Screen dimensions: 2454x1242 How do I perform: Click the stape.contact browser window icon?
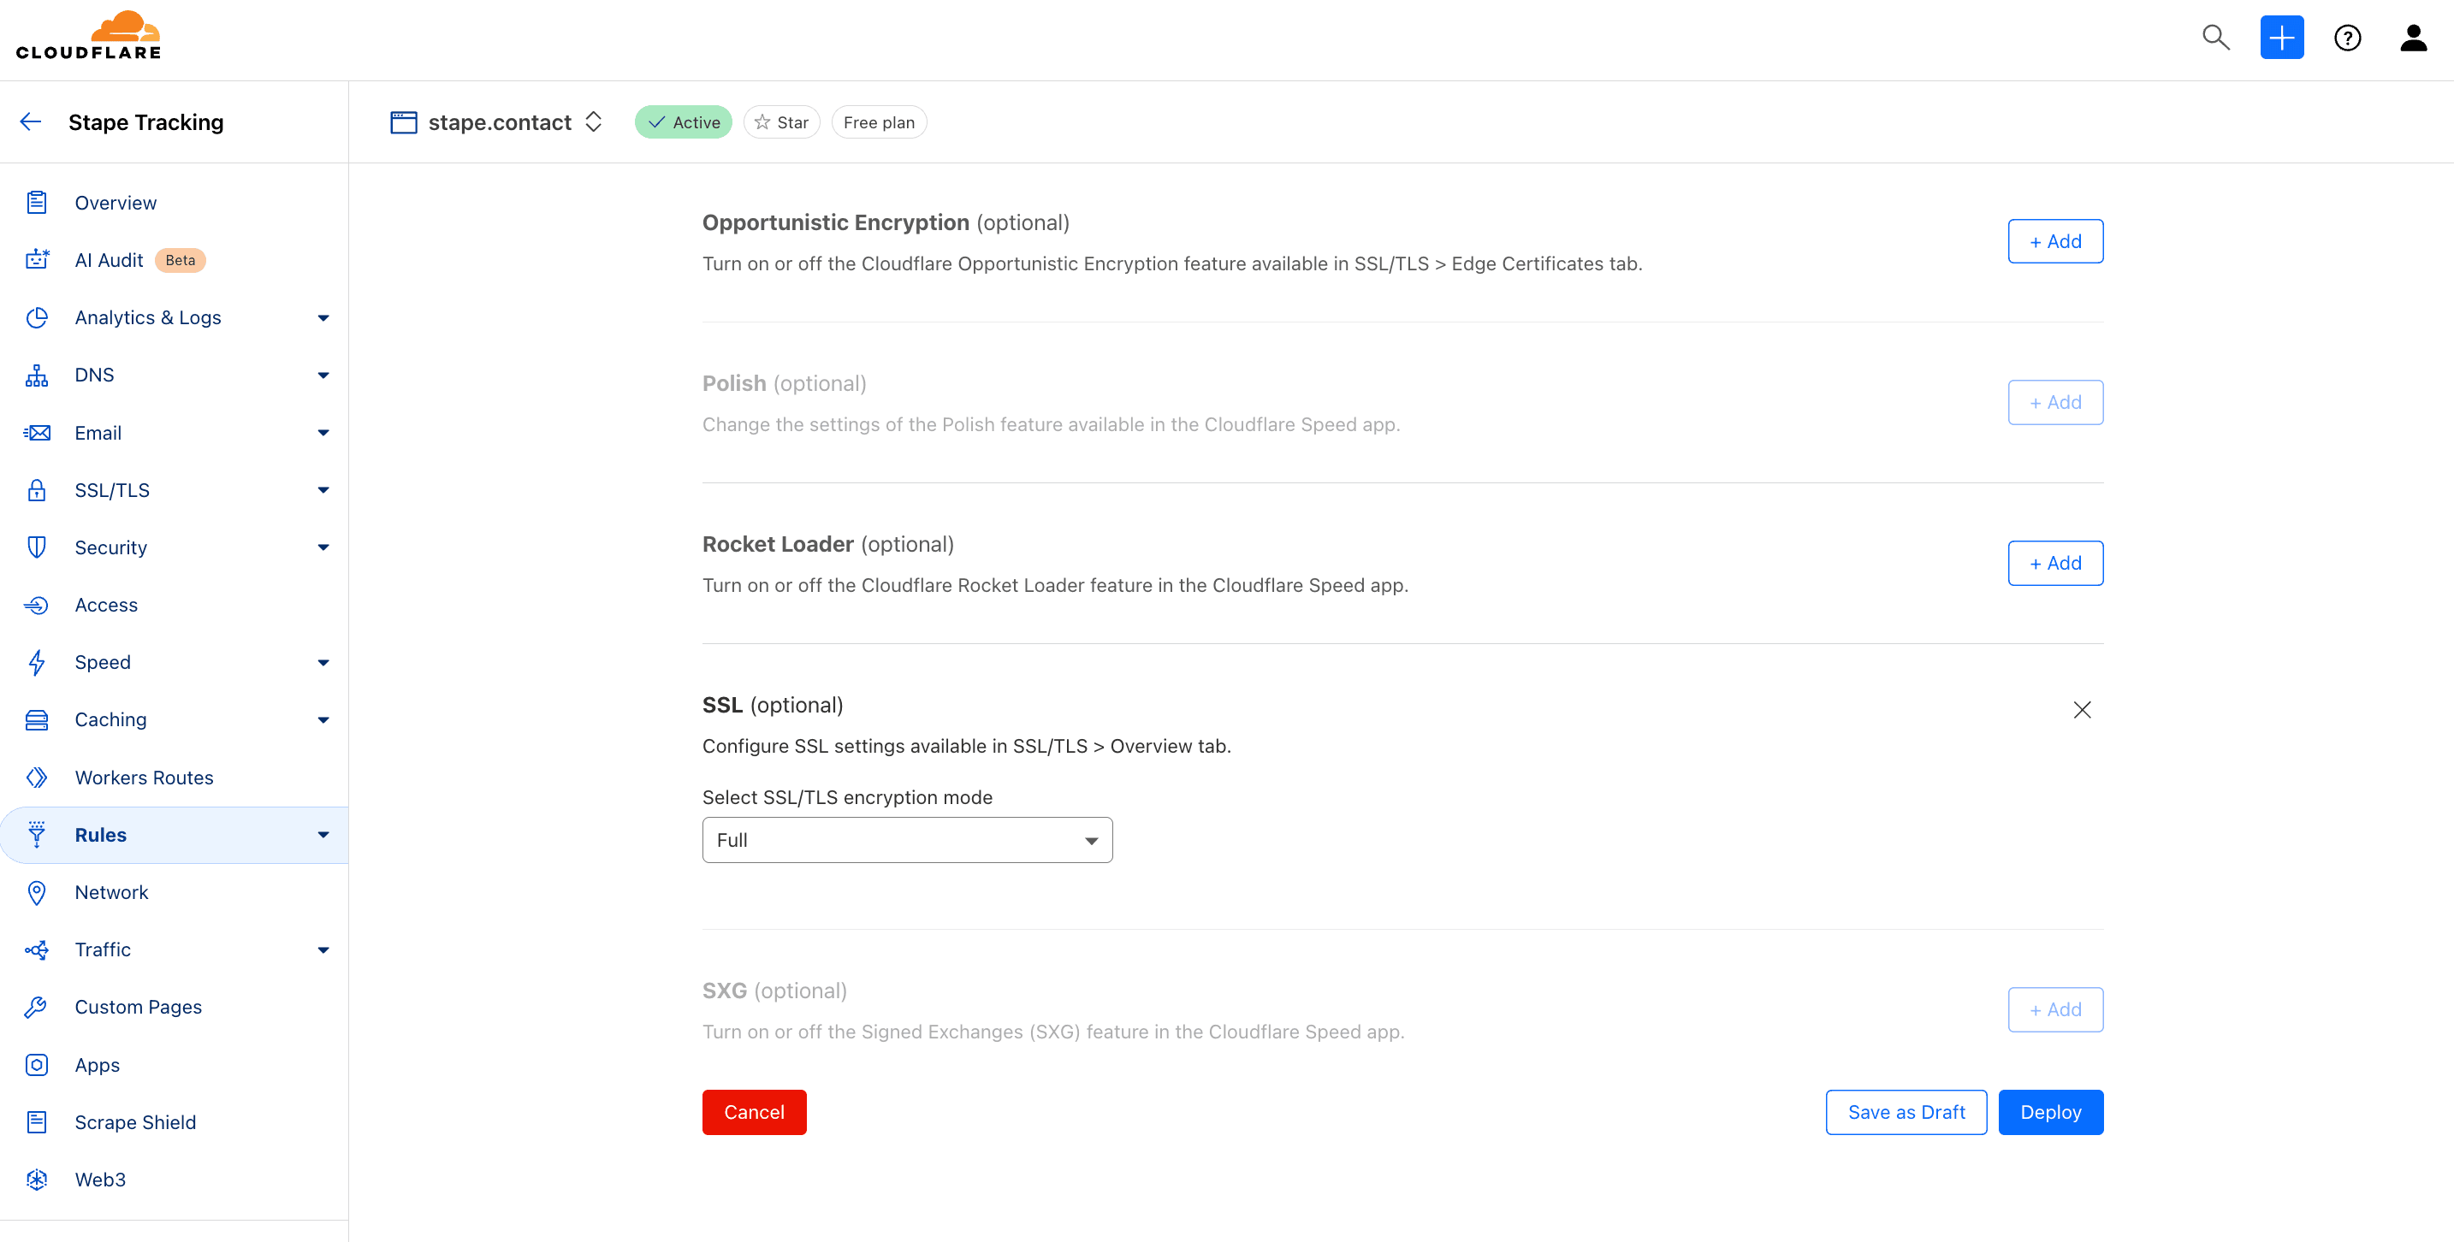point(404,122)
